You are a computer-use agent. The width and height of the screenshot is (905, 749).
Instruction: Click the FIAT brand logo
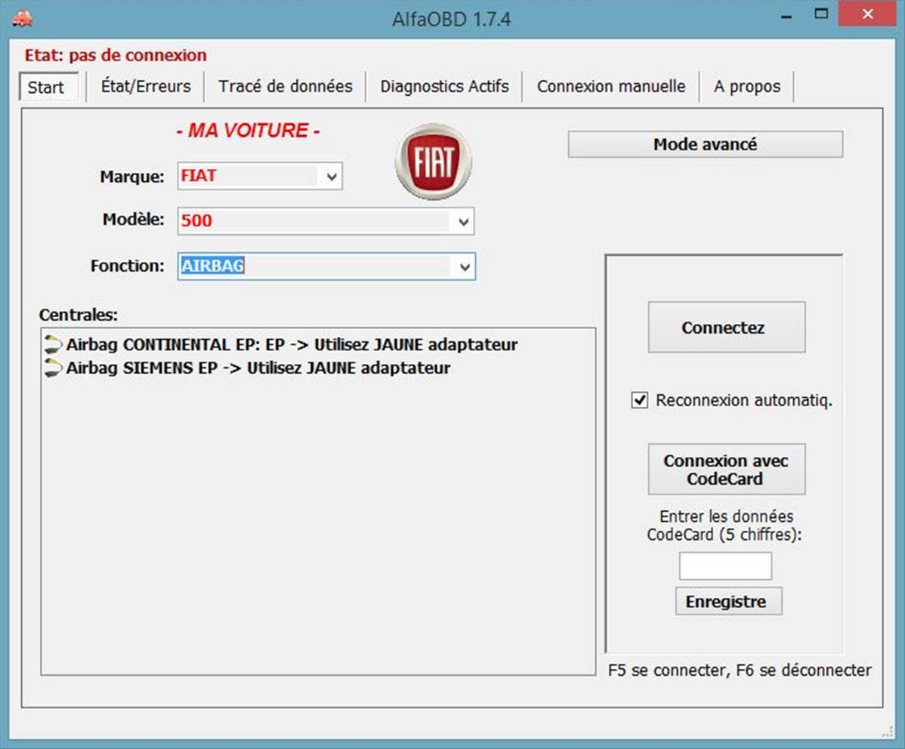point(432,162)
